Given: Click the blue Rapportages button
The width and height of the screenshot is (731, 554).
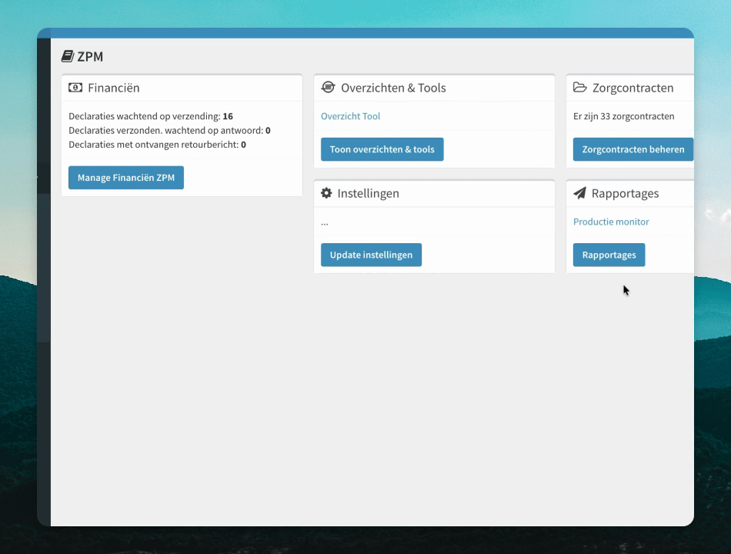Looking at the screenshot, I should [609, 255].
